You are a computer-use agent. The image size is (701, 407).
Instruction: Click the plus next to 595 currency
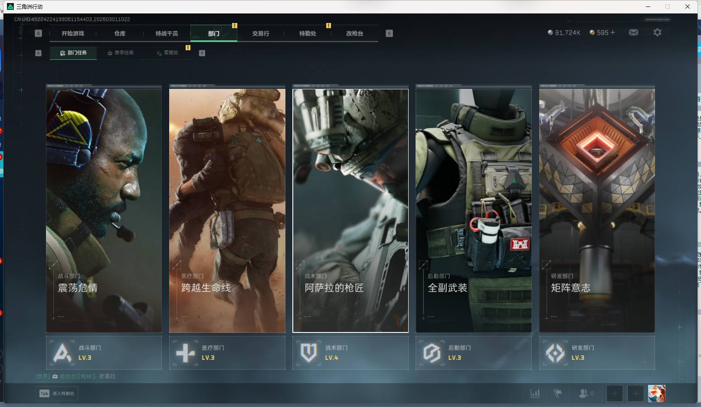tap(613, 33)
